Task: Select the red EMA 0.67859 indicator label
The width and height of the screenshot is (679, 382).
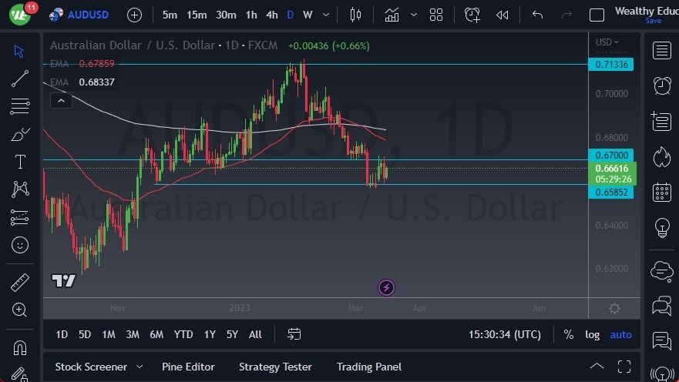Action: [82, 64]
